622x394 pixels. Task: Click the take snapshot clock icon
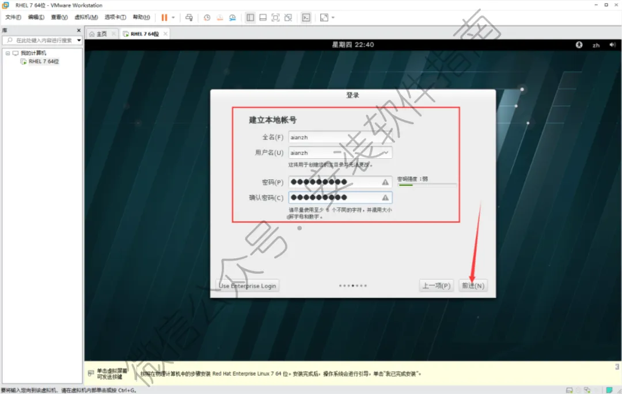coord(207,17)
